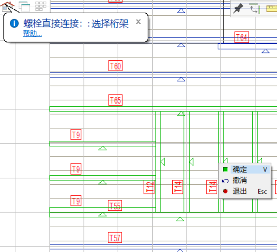Screen dimensions: 277x252
Task: Select truss label T65
Action: (x=116, y=100)
